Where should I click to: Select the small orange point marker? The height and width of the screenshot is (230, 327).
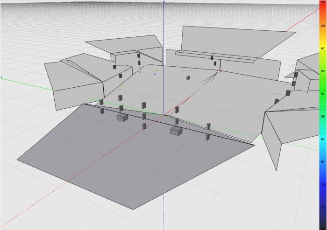(157, 71)
